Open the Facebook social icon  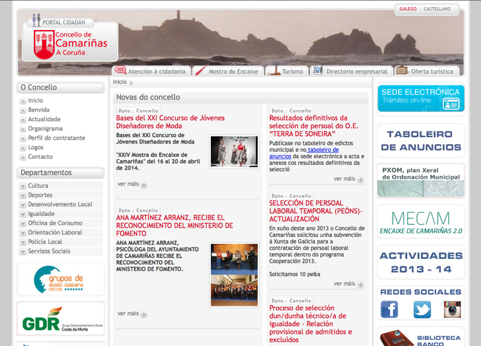[389, 309]
